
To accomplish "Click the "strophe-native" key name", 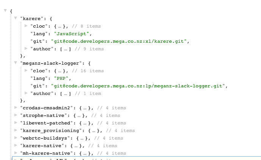I will 44,115.
